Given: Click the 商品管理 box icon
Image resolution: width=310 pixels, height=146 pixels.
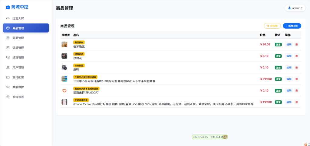Looking at the screenshot, I should click(x=8, y=28).
